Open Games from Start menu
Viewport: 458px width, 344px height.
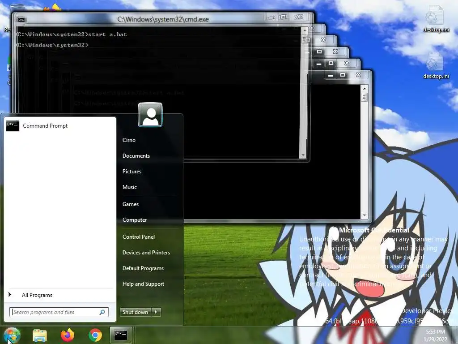click(x=130, y=204)
